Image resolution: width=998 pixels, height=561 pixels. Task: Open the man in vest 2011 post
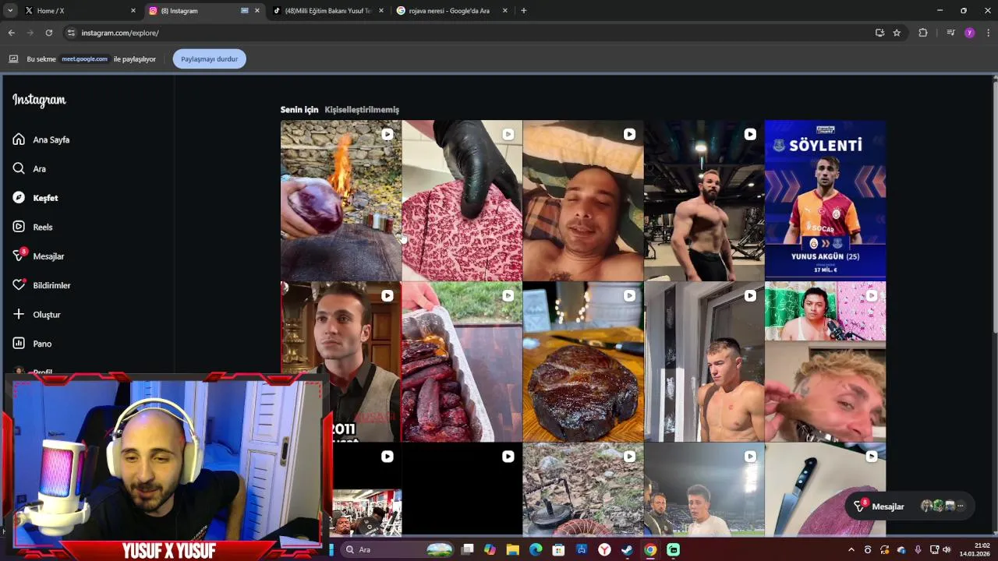pyautogui.click(x=341, y=362)
